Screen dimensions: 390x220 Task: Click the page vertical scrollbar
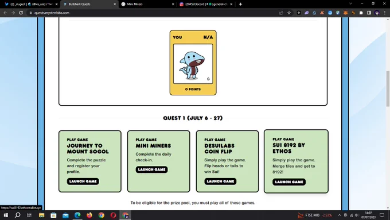[388, 88]
